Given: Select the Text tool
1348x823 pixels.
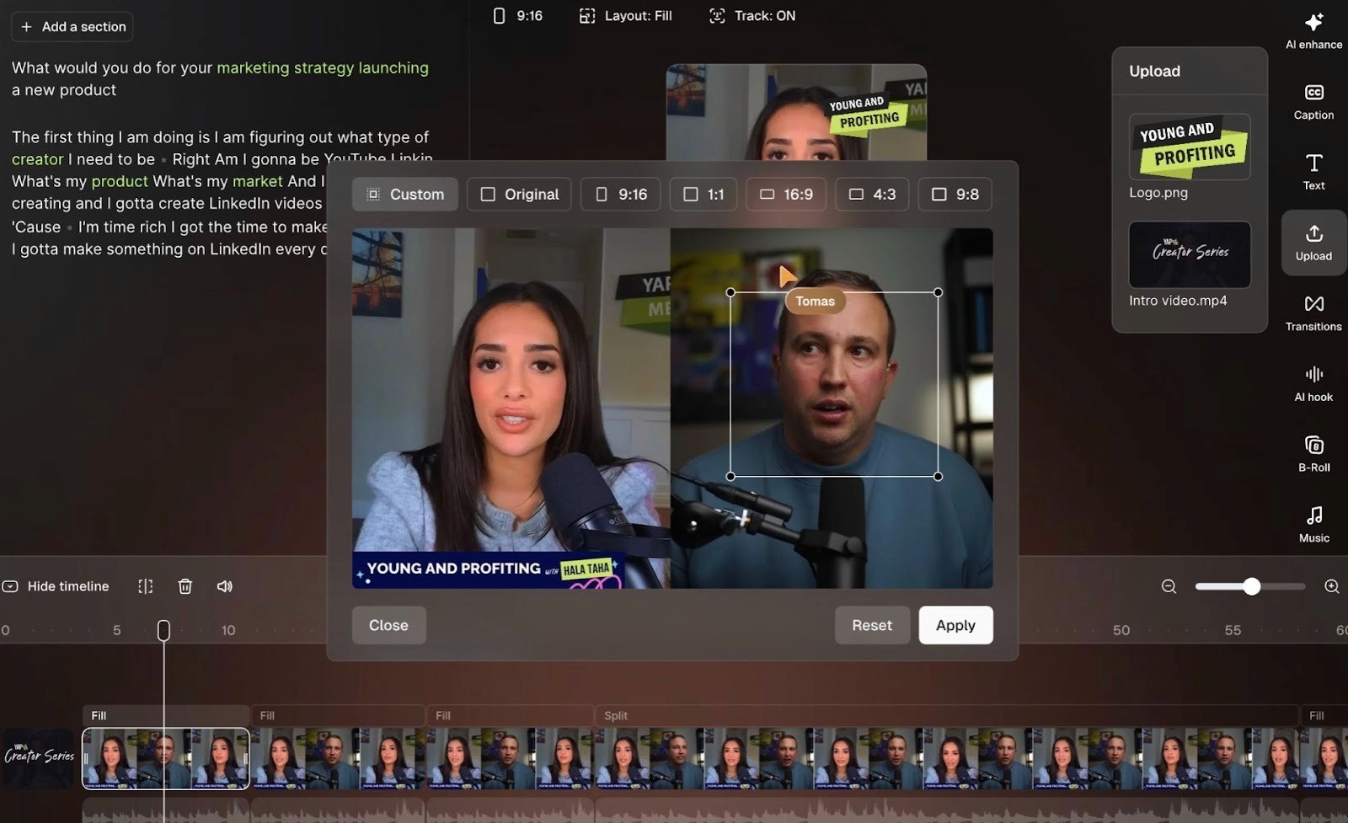Looking at the screenshot, I should (x=1313, y=171).
